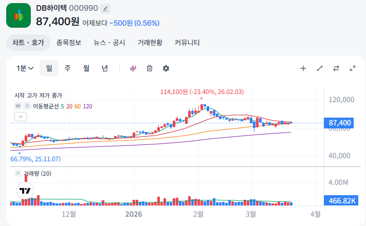This screenshot has width=366, height=226.
Task: Click the pencil edit icon next to 000990
Action: (x=105, y=9)
